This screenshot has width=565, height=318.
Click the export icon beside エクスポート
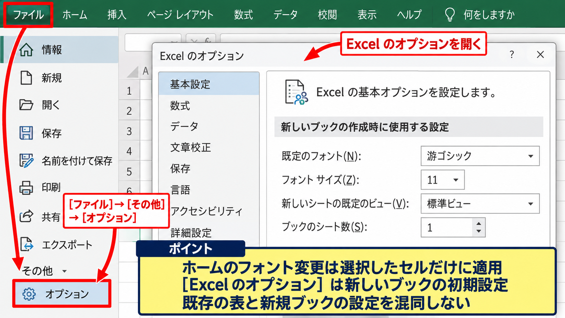[x=27, y=244]
